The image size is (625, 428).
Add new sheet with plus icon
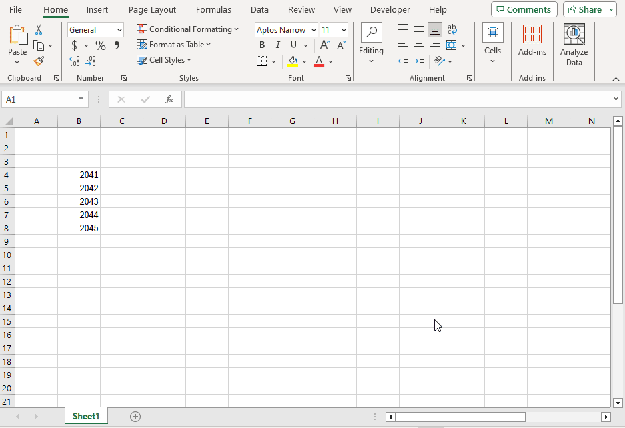135,417
